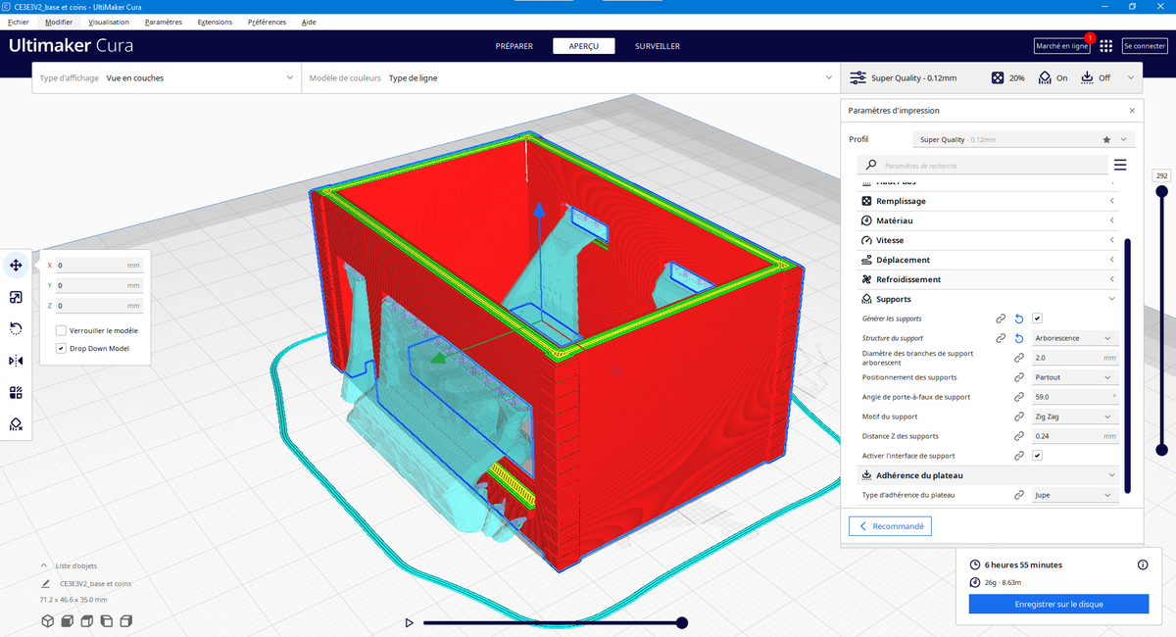Expand the Vitesse settings section

coord(990,240)
